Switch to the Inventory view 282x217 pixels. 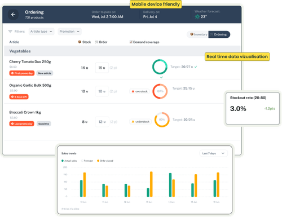pyautogui.click(x=198, y=34)
